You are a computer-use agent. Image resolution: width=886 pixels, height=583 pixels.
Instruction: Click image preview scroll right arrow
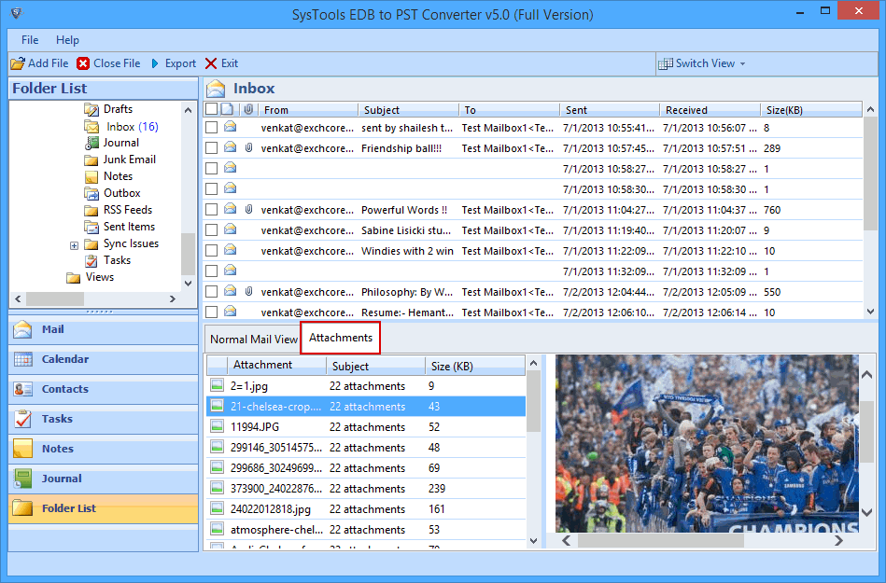838,541
